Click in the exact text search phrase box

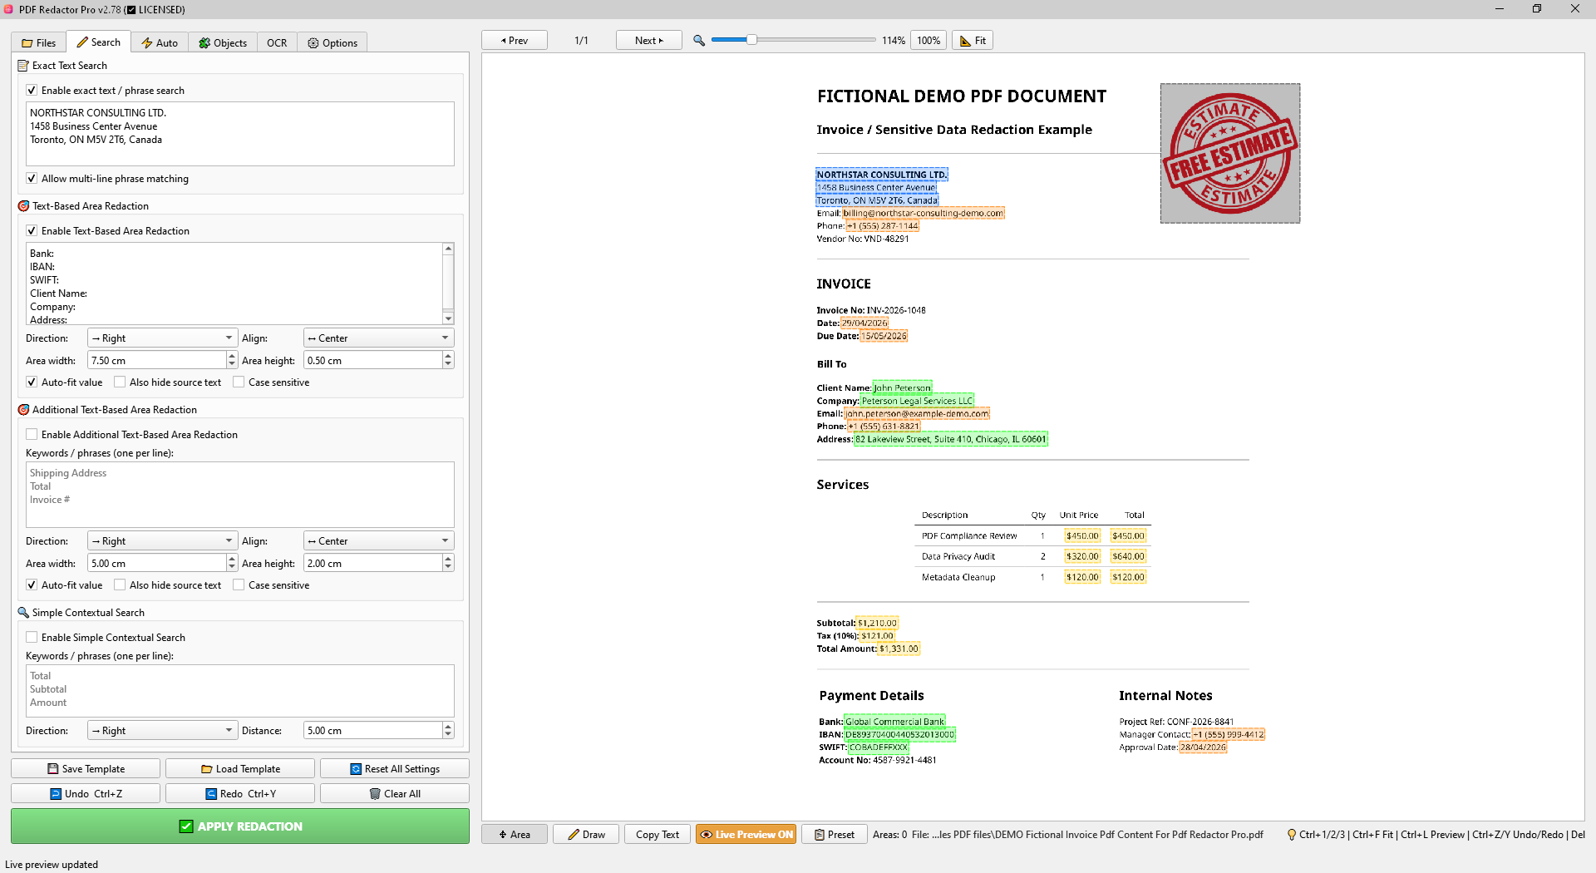(x=240, y=134)
